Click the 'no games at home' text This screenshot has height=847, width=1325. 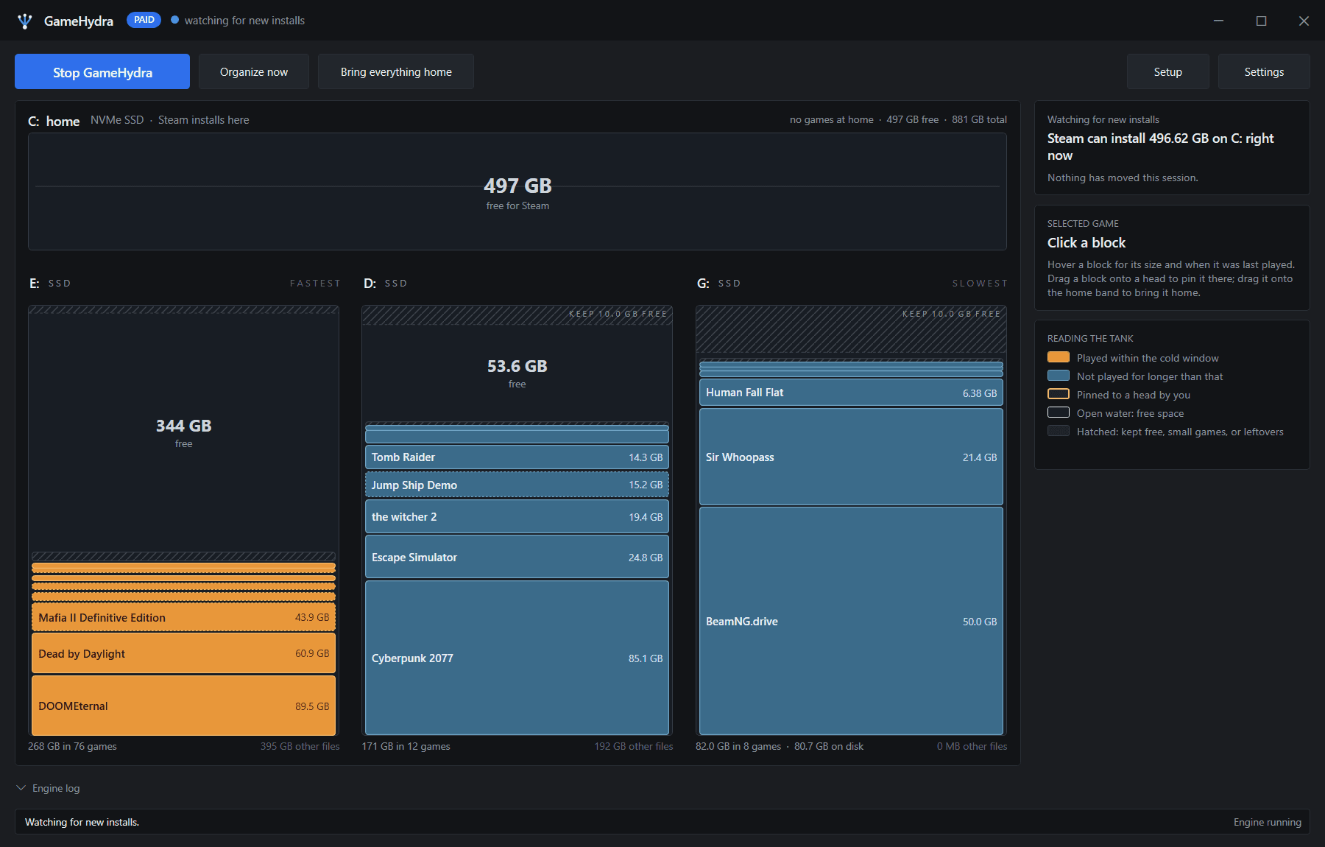click(832, 119)
